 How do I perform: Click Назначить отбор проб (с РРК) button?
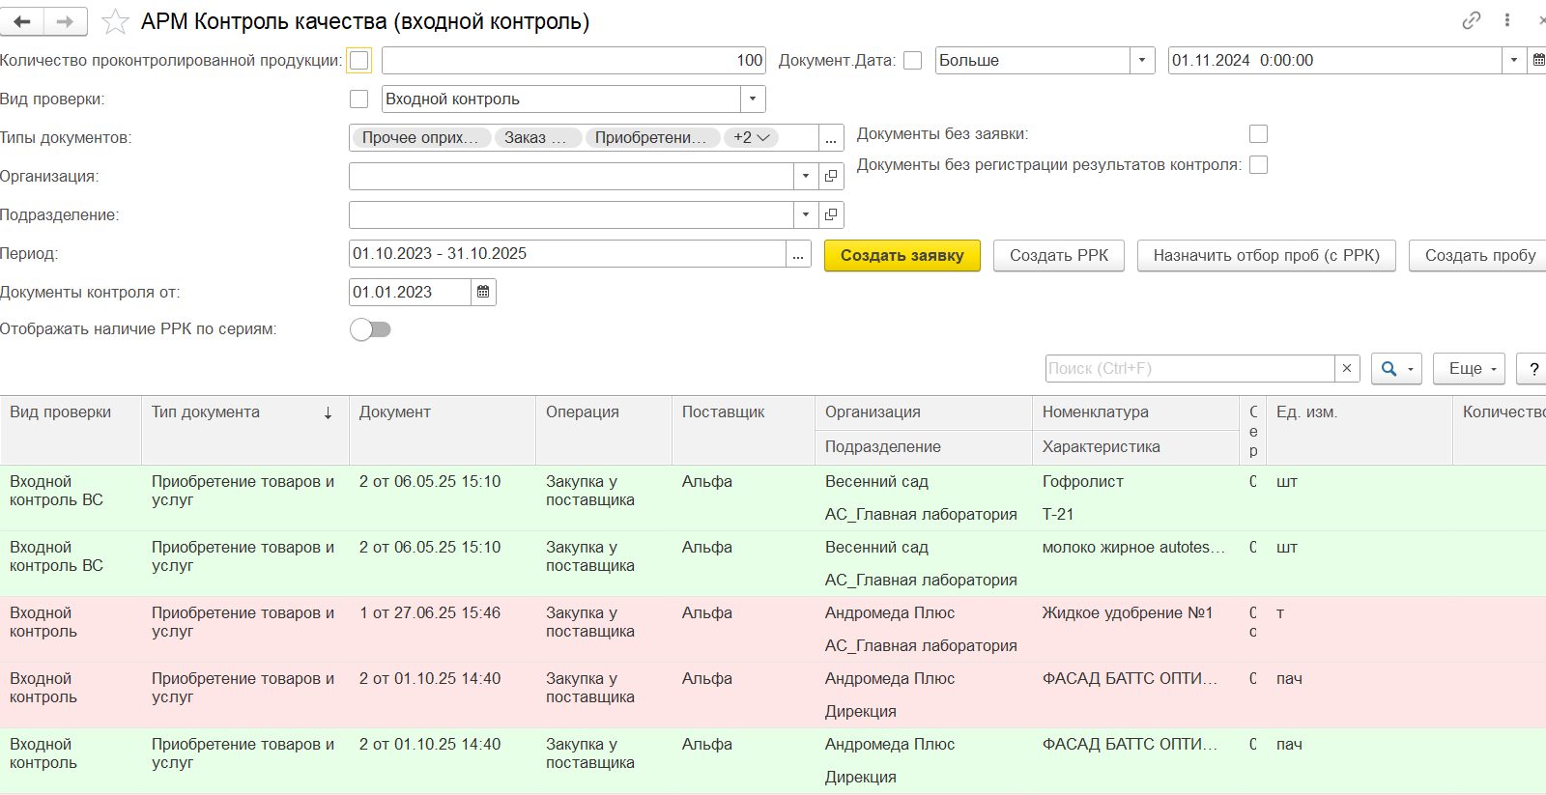coord(1267,255)
